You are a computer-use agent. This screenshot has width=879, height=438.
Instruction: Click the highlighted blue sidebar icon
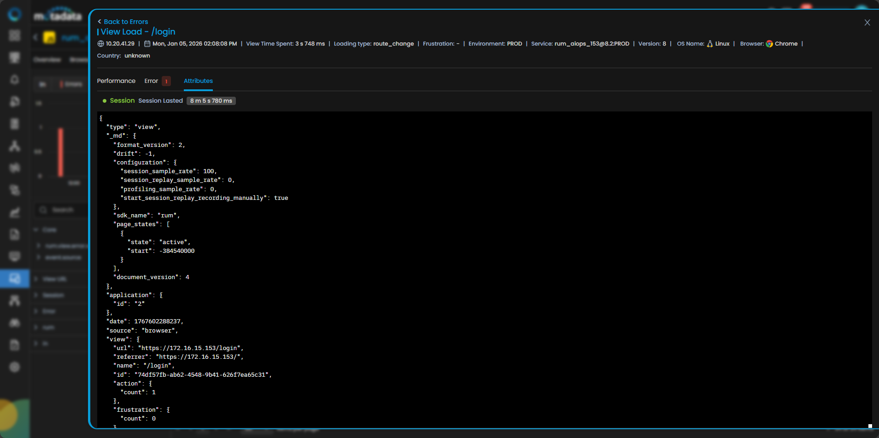(x=15, y=279)
